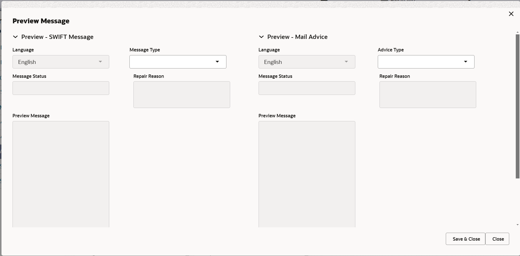The height and width of the screenshot is (256, 520).
Task: Click the SWIFT Repair Reason text area
Action: click(x=182, y=95)
